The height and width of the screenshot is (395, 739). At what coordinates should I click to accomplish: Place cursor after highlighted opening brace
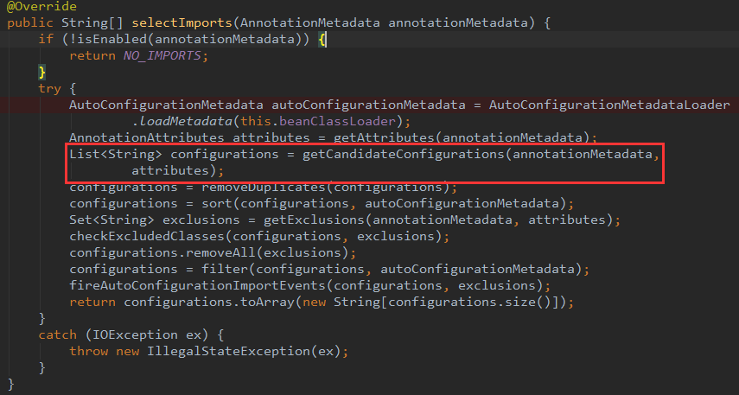coord(326,39)
